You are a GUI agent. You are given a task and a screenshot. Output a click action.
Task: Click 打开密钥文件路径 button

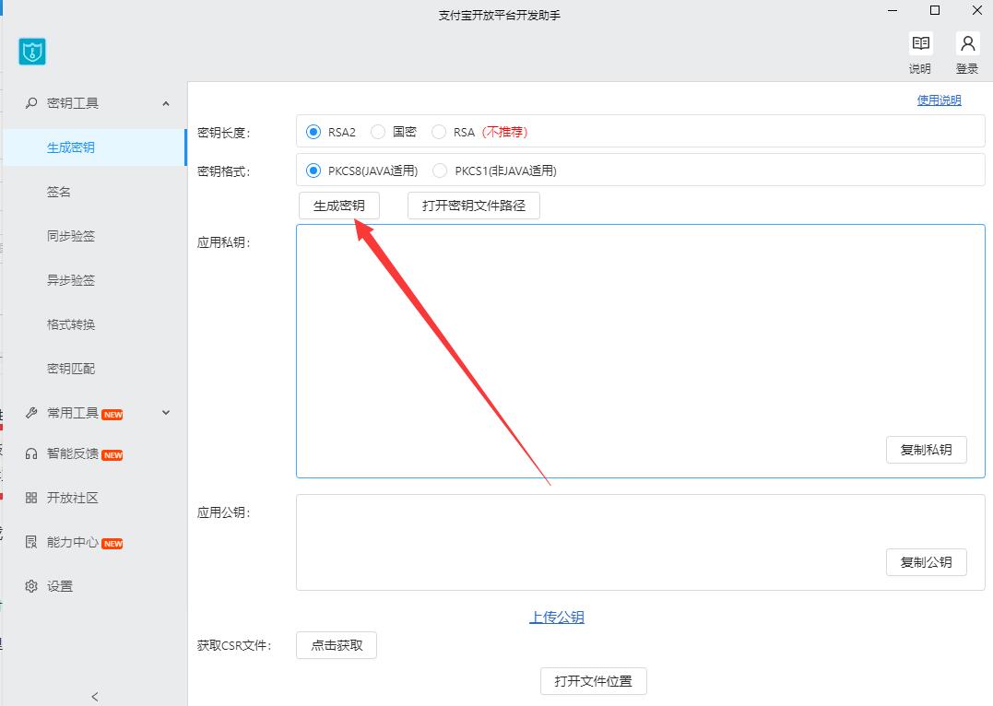click(474, 206)
